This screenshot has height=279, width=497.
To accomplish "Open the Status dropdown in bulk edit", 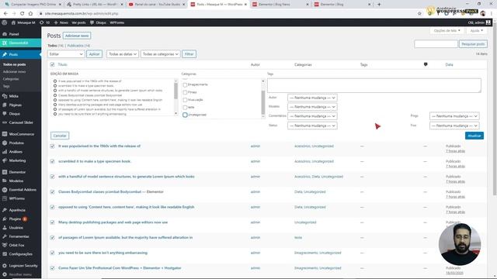I will pos(312,126).
